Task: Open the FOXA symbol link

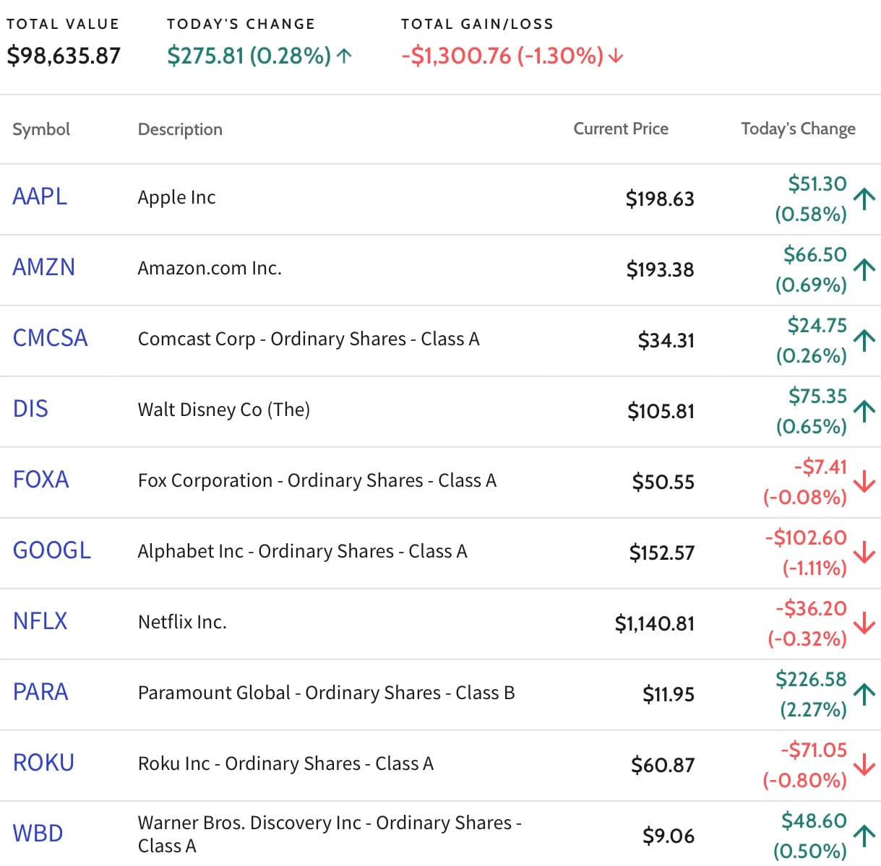Action: [x=41, y=480]
